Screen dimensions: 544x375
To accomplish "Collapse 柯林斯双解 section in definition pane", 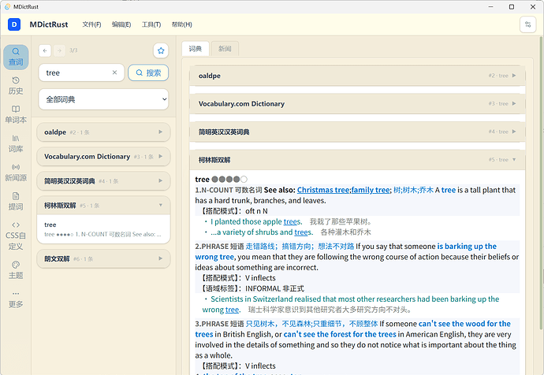I will (357, 160).
